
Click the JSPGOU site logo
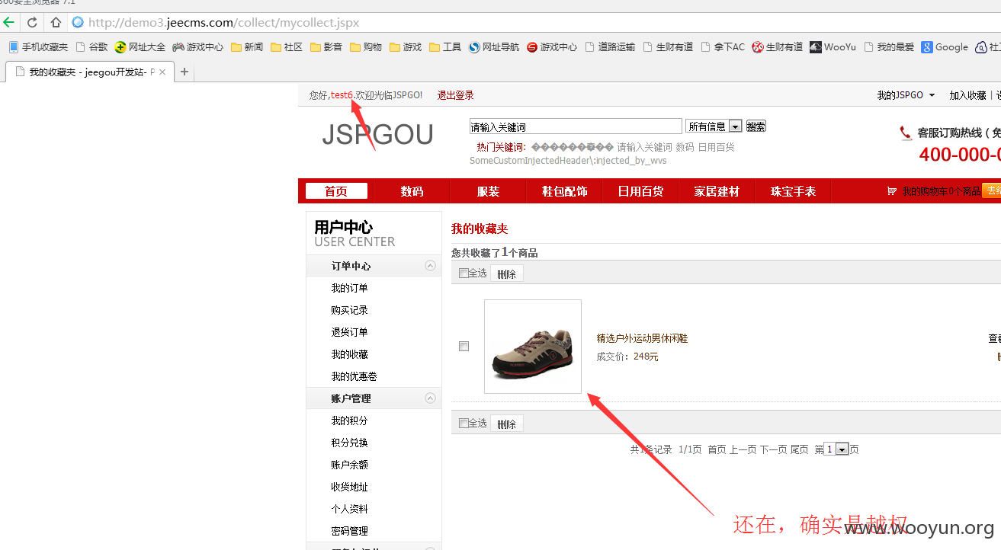(377, 135)
